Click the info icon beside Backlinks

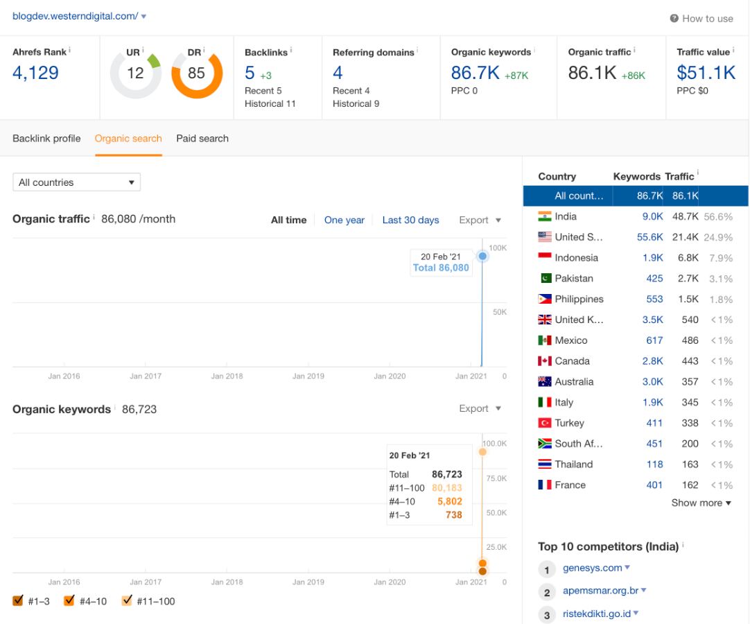(291, 50)
